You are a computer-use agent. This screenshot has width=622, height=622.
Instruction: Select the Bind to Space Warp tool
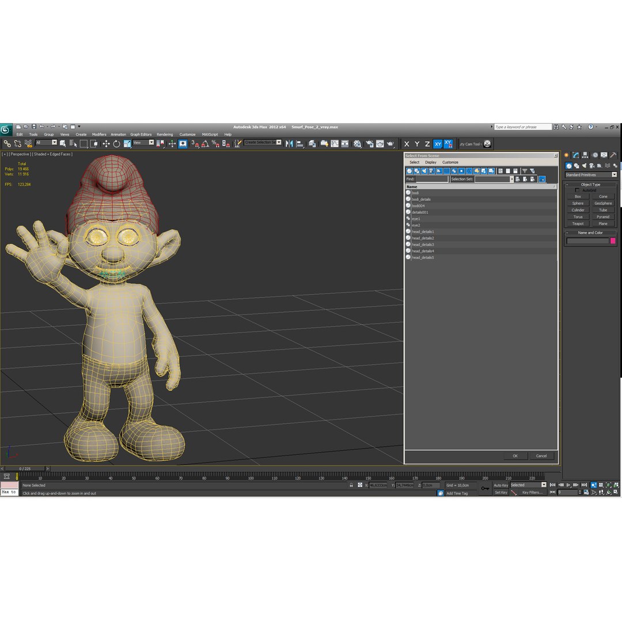[28, 143]
